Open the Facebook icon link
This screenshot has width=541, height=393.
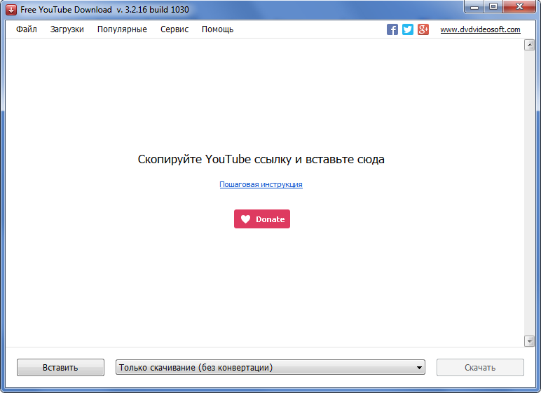pyautogui.click(x=392, y=29)
